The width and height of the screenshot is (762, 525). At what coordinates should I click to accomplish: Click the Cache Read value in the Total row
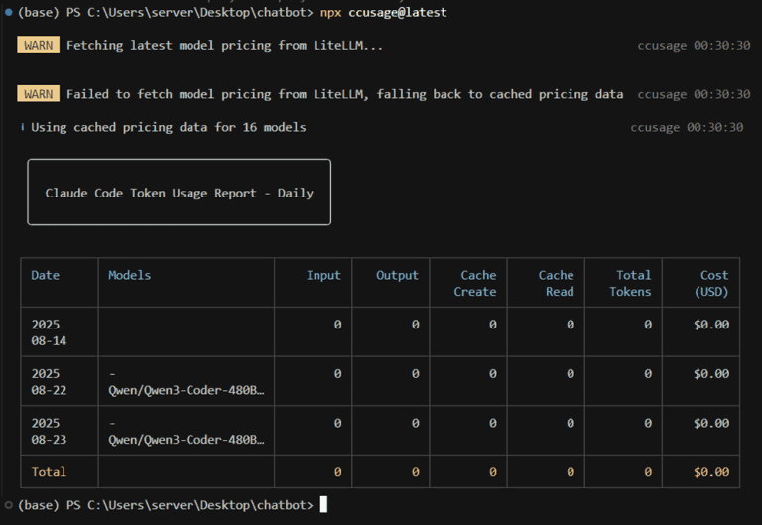point(571,472)
